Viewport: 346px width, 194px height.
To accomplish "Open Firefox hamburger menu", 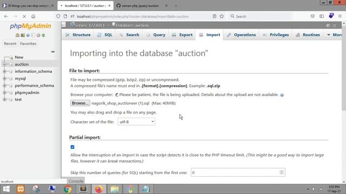I will (x=340, y=16).
